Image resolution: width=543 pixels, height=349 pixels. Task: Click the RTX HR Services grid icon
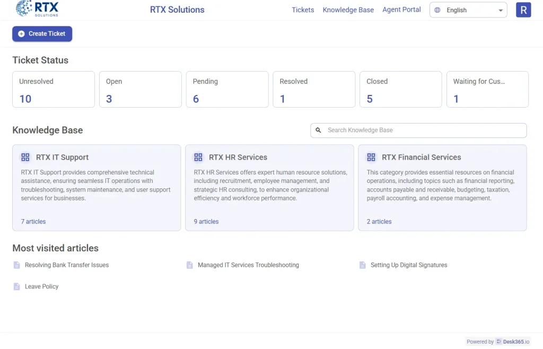198,157
